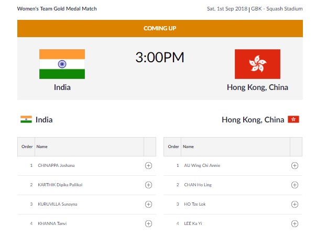The image size is (316, 237).
Task: Click Hong Kong table Order column header
Action: [173, 146]
